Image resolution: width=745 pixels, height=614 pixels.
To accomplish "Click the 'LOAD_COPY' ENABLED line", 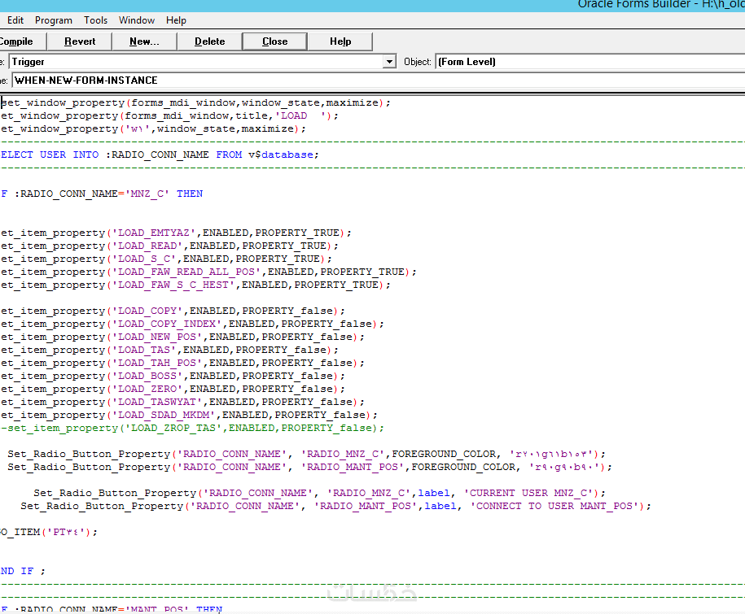I will (x=173, y=311).
